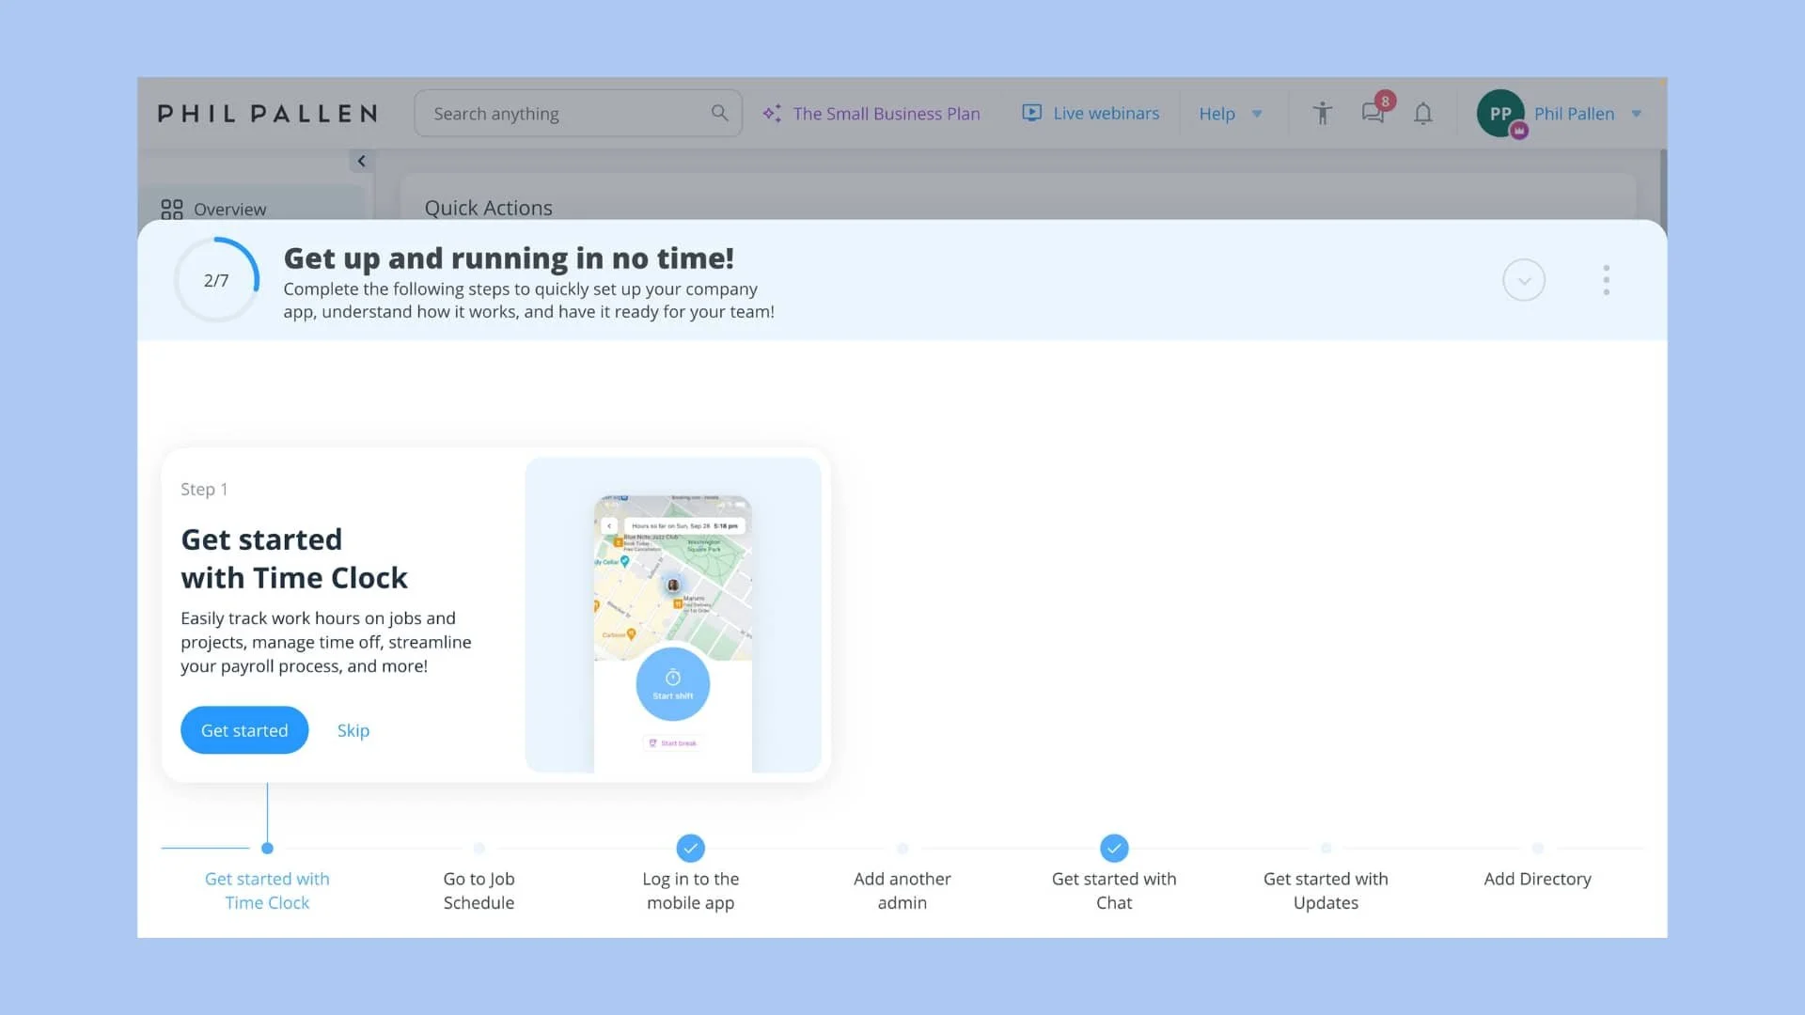Viewport: 1805px width, 1015px height.
Task: Open the accessibility options icon
Action: click(1322, 113)
